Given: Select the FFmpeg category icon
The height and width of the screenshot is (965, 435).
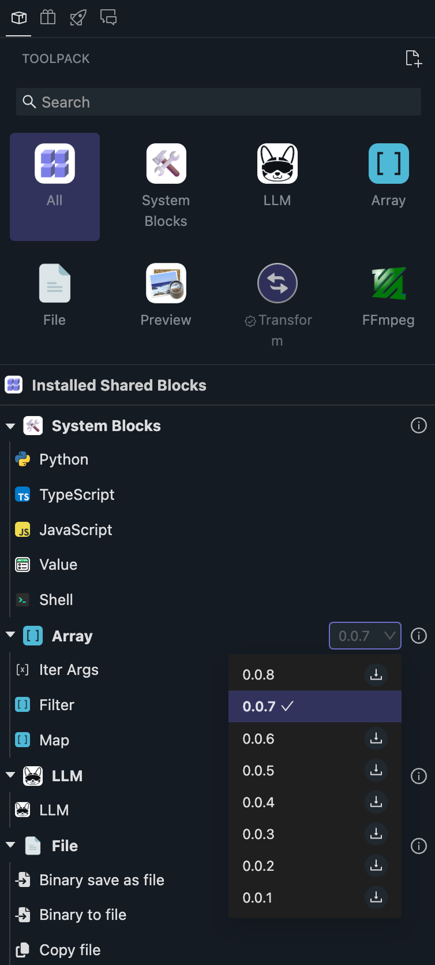Looking at the screenshot, I should pos(388,283).
